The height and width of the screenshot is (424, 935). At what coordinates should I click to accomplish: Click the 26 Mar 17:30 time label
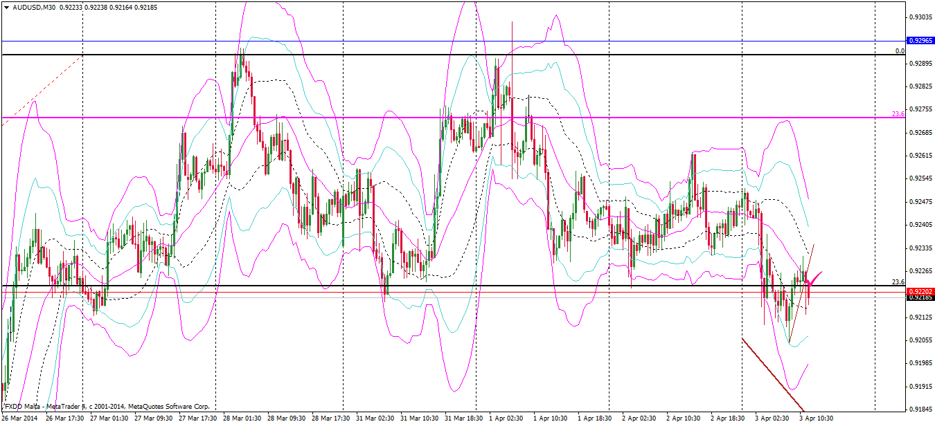point(65,418)
